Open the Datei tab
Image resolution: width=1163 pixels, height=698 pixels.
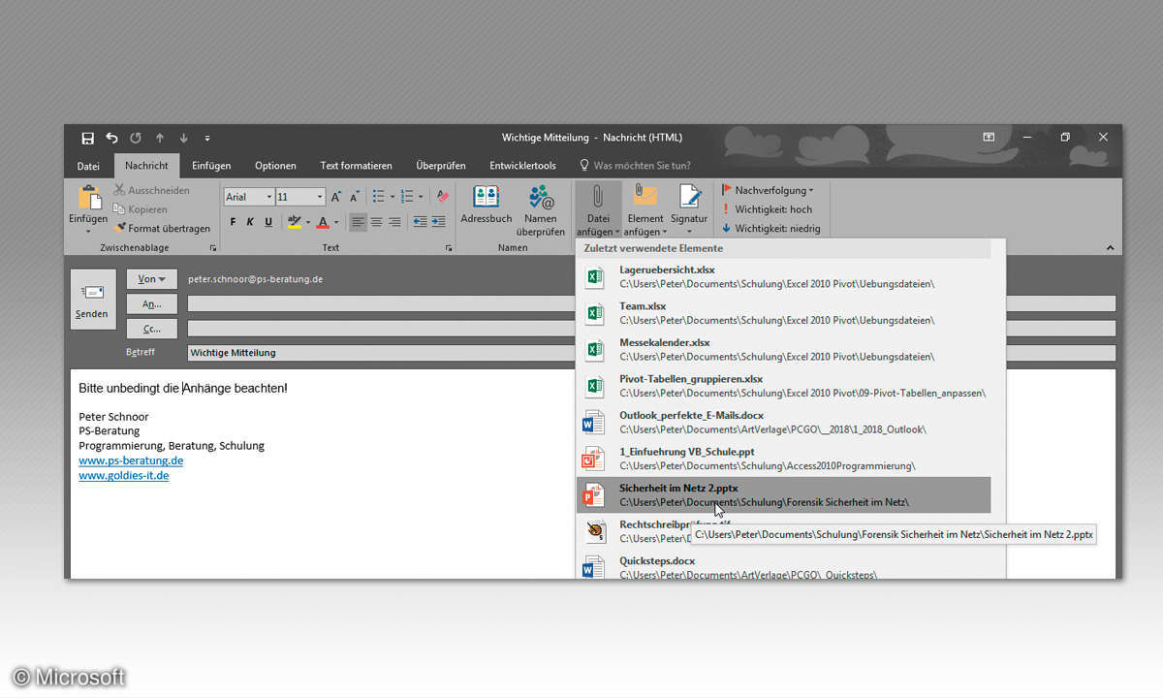coord(88,166)
